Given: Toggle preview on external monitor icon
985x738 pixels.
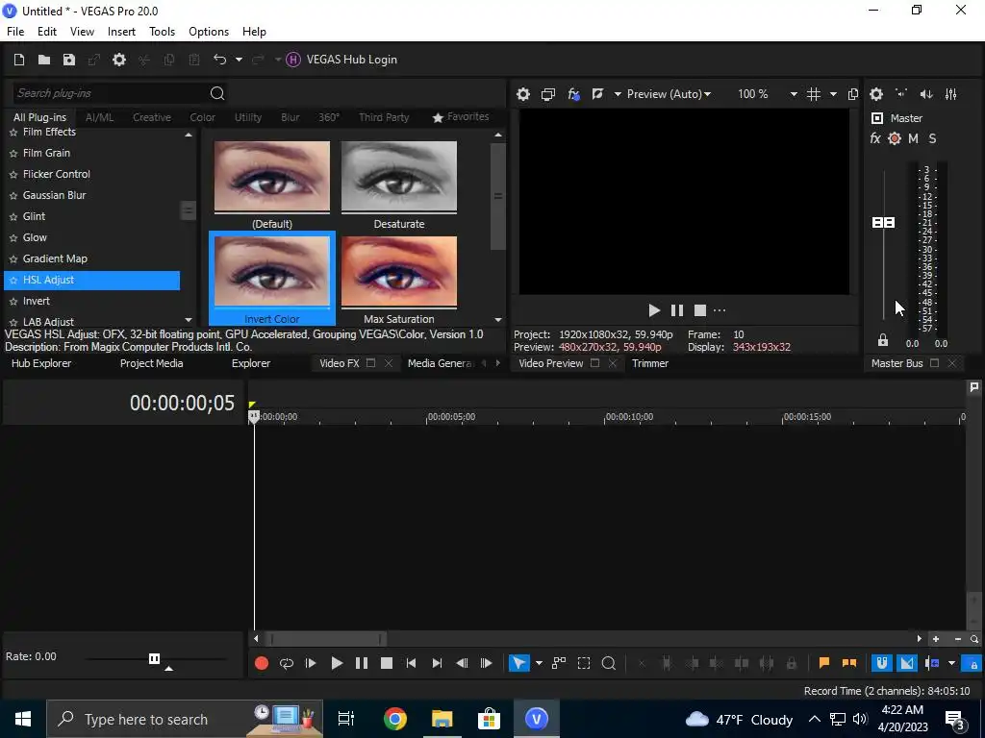Looking at the screenshot, I should coord(547,94).
